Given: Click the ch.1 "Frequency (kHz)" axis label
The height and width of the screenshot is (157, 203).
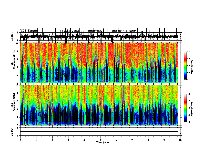Looking at the screenshot, I should pyautogui.click(x=14, y=60).
